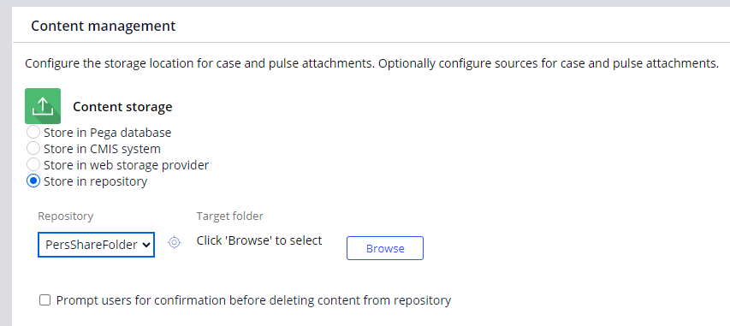
Task: Click the 'Store in repository' label text
Action: (x=96, y=181)
